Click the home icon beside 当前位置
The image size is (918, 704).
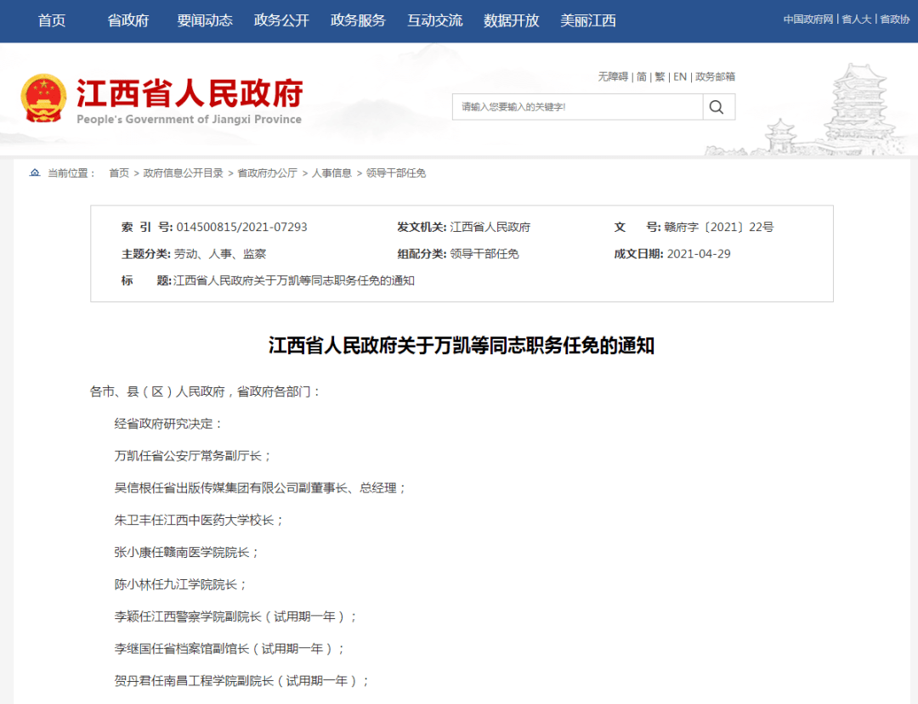(34, 172)
